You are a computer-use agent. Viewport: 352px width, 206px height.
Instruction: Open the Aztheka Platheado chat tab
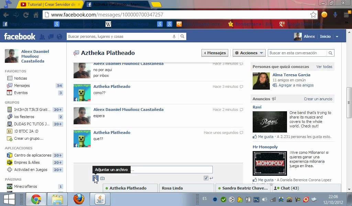click(x=130, y=188)
